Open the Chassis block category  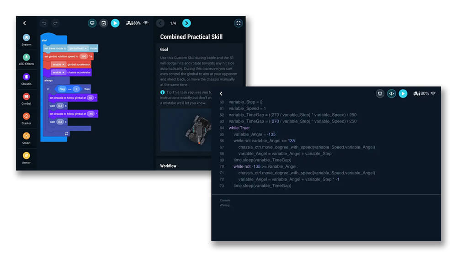[x=26, y=79]
